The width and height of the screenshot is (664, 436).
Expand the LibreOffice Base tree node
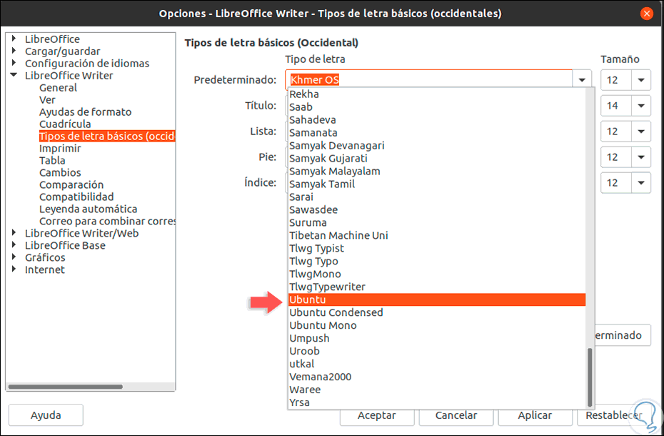point(14,246)
